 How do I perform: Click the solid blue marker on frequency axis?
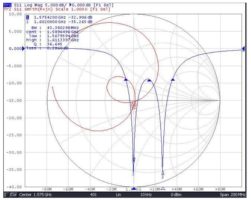(x=134, y=189)
